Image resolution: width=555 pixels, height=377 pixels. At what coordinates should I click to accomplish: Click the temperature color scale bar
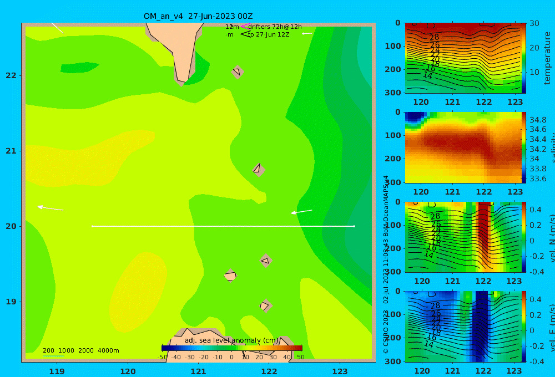click(524, 58)
